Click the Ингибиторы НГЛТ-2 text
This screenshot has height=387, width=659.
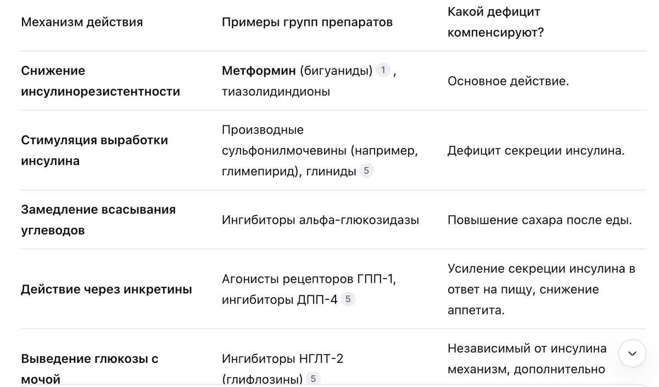click(283, 359)
